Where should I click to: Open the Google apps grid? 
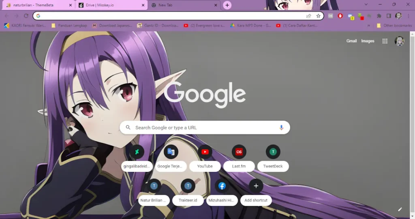385,41
